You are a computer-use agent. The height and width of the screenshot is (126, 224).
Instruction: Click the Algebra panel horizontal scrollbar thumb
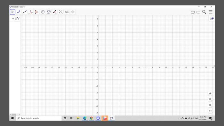tap(14, 114)
